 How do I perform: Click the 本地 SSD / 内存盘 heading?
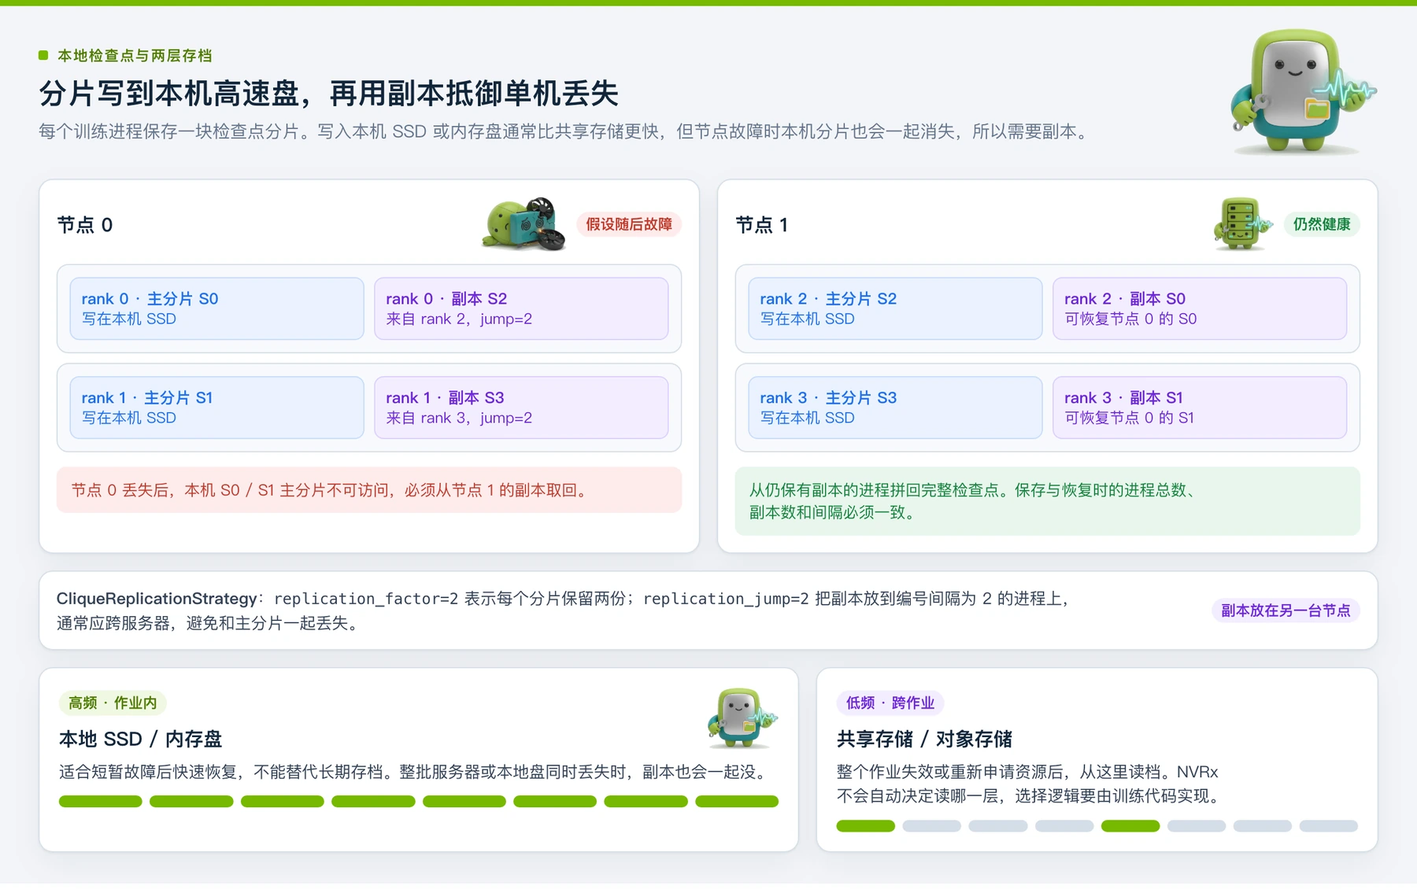(141, 739)
